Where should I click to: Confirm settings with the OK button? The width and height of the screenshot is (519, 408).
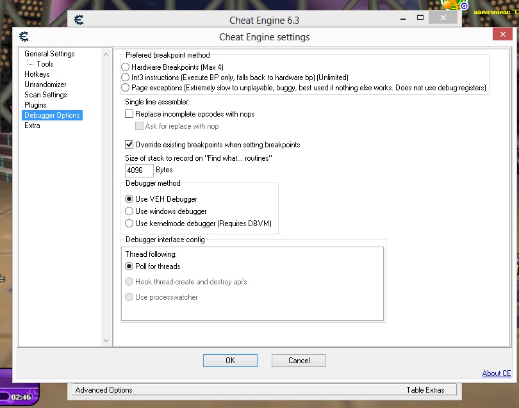point(230,361)
